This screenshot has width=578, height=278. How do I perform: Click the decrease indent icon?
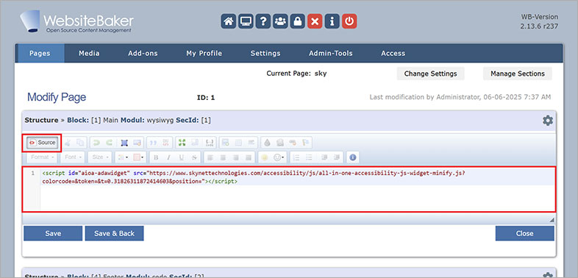point(324,157)
